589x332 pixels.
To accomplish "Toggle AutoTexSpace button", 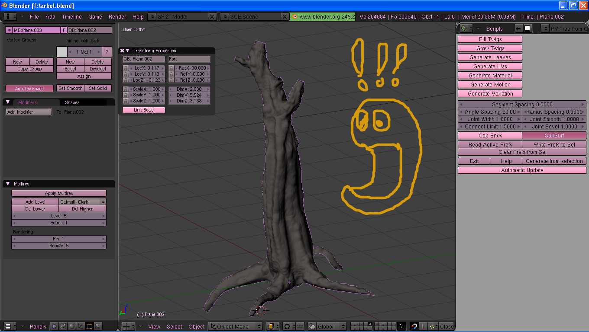I will pyautogui.click(x=29, y=88).
